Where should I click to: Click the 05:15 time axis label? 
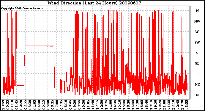(43, 105)
